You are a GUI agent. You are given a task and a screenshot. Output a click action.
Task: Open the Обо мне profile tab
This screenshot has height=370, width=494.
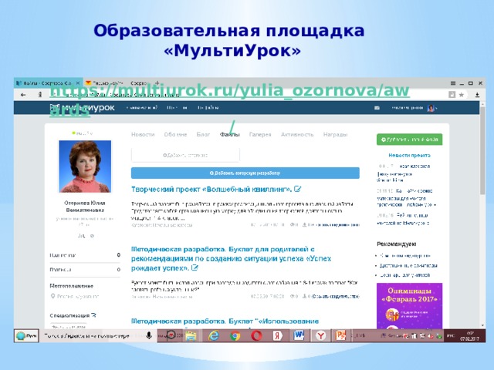(x=175, y=135)
